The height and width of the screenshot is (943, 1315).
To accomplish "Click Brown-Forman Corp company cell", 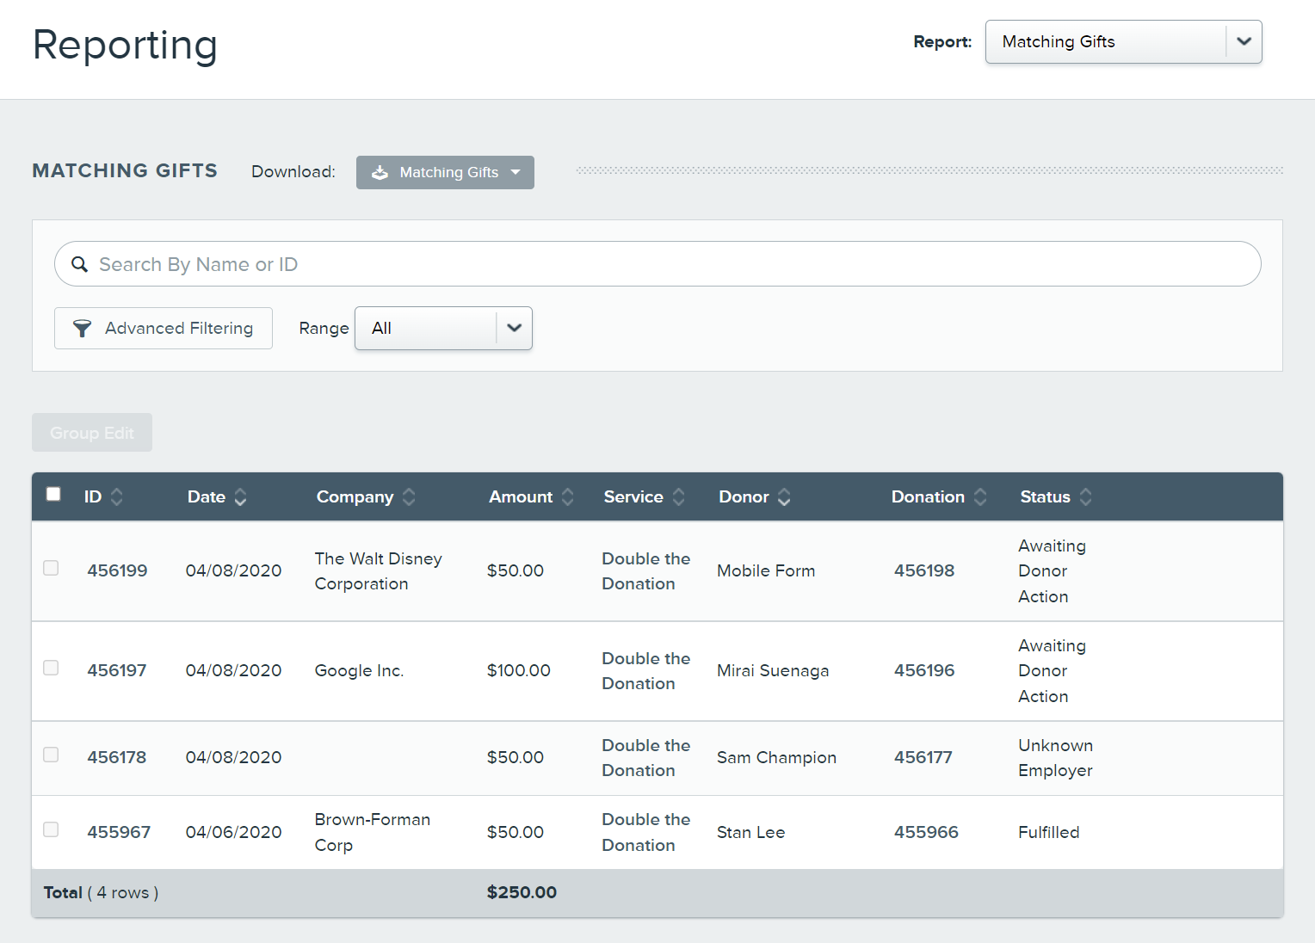I will pyautogui.click(x=372, y=832).
